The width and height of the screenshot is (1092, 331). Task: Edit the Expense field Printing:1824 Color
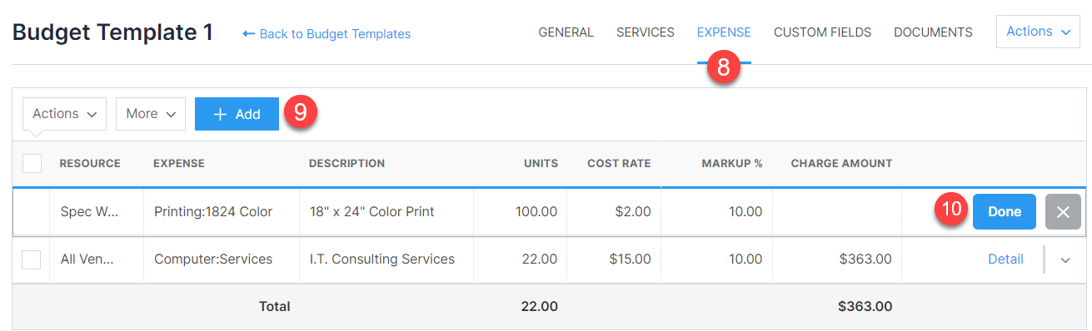click(x=222, y=211)
